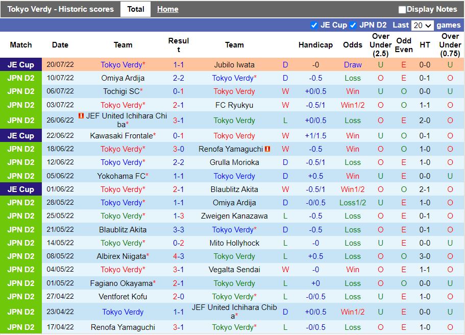Click the date 14/05/22

coord(60,243)
